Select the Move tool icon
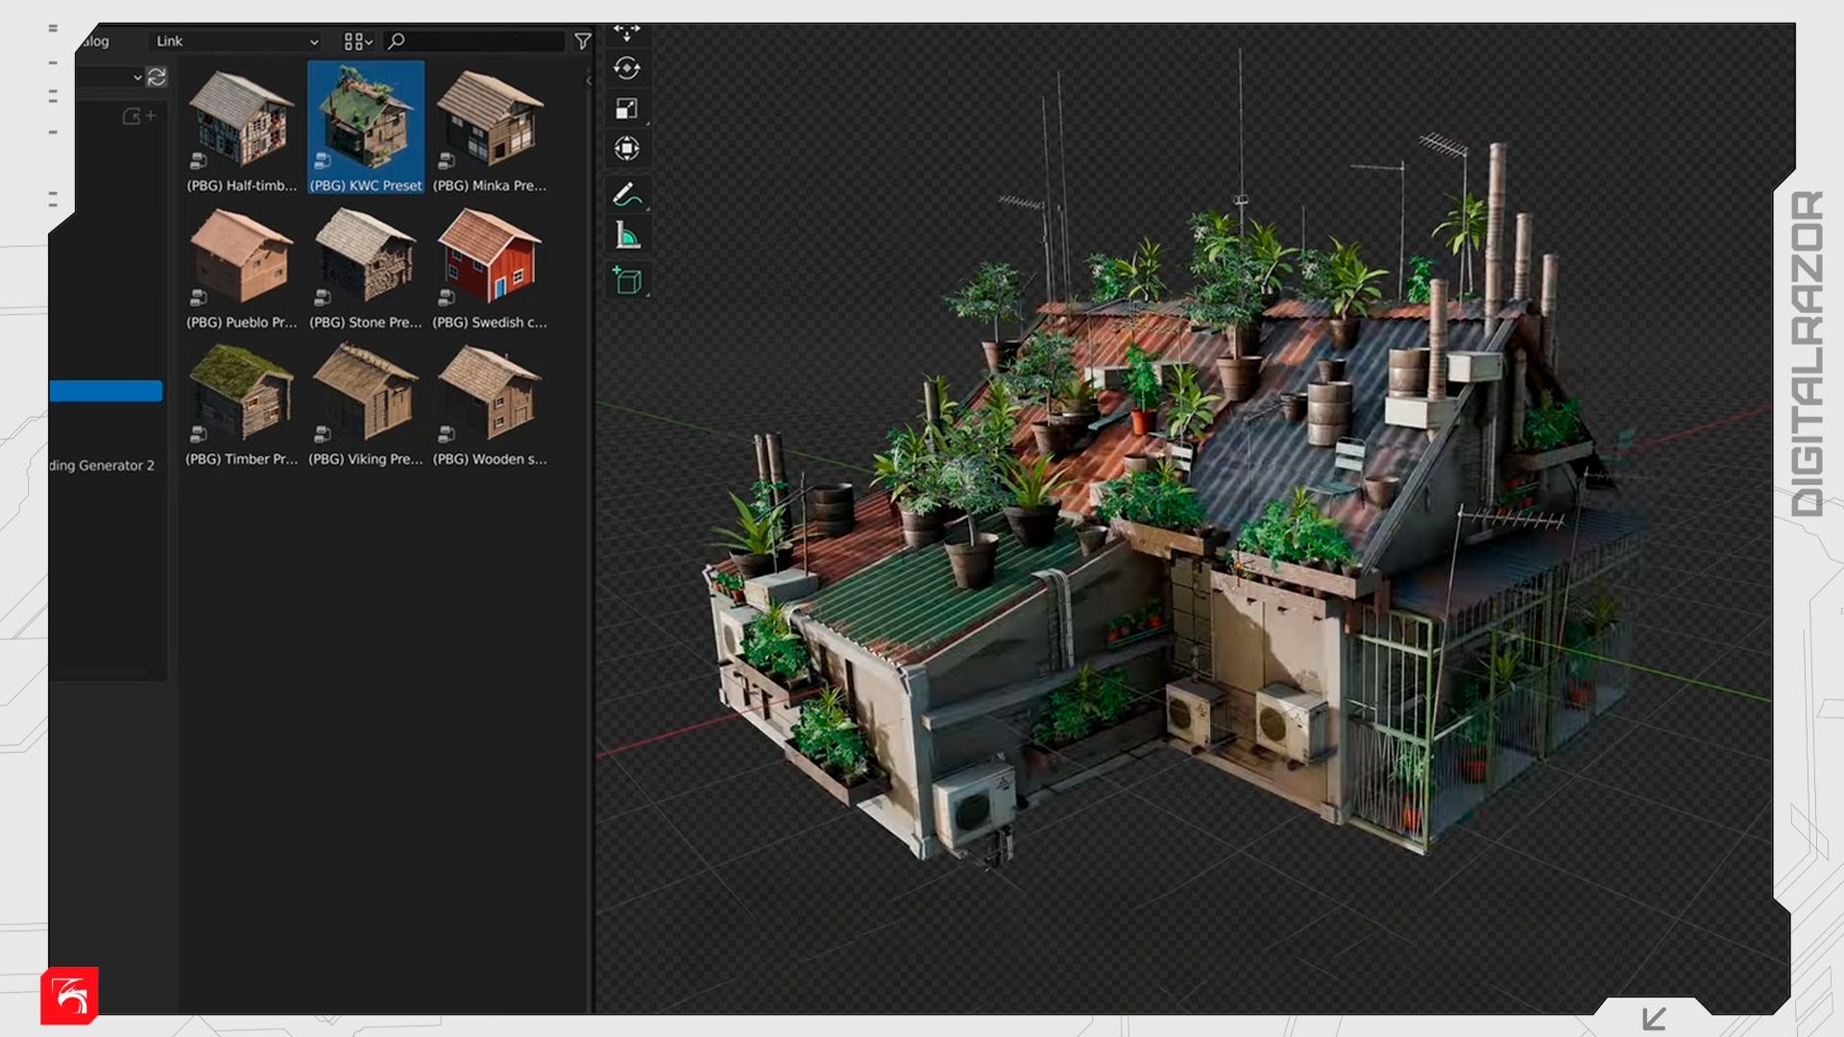The image size is (1844, 1037). point(626,34)
